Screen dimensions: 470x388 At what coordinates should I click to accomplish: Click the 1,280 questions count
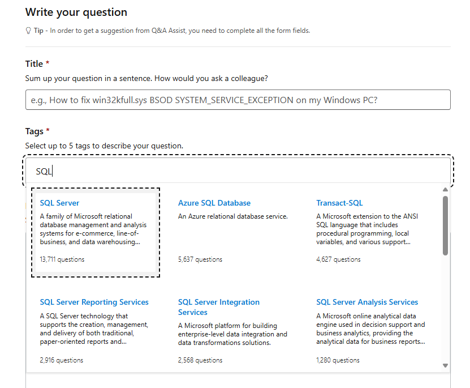pyautogui.click(x=338, y=360)
